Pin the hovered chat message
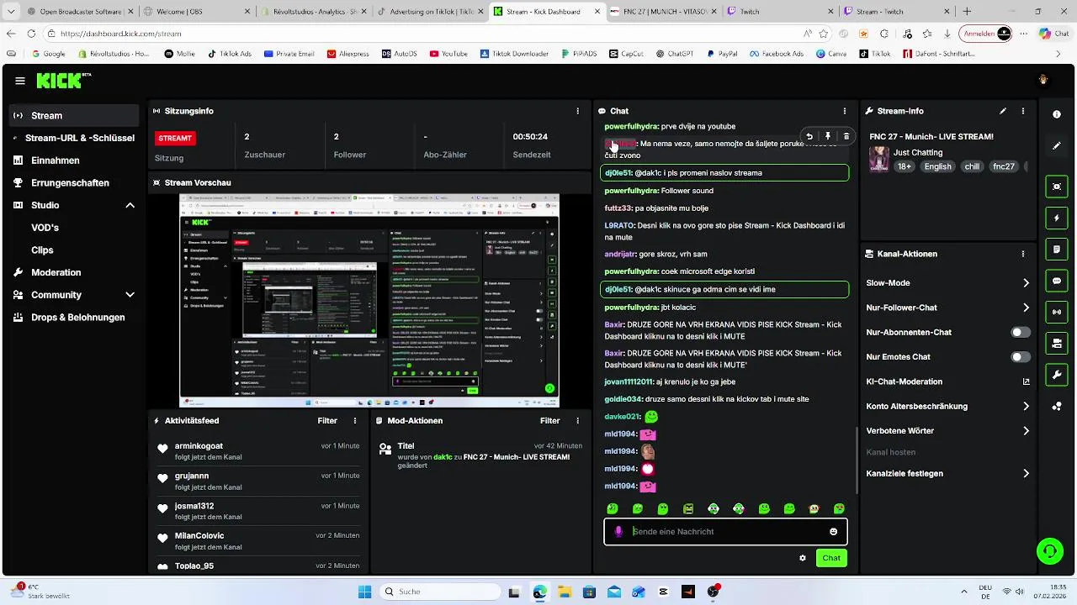The image size is (1077, 605). tap(828, 136)
